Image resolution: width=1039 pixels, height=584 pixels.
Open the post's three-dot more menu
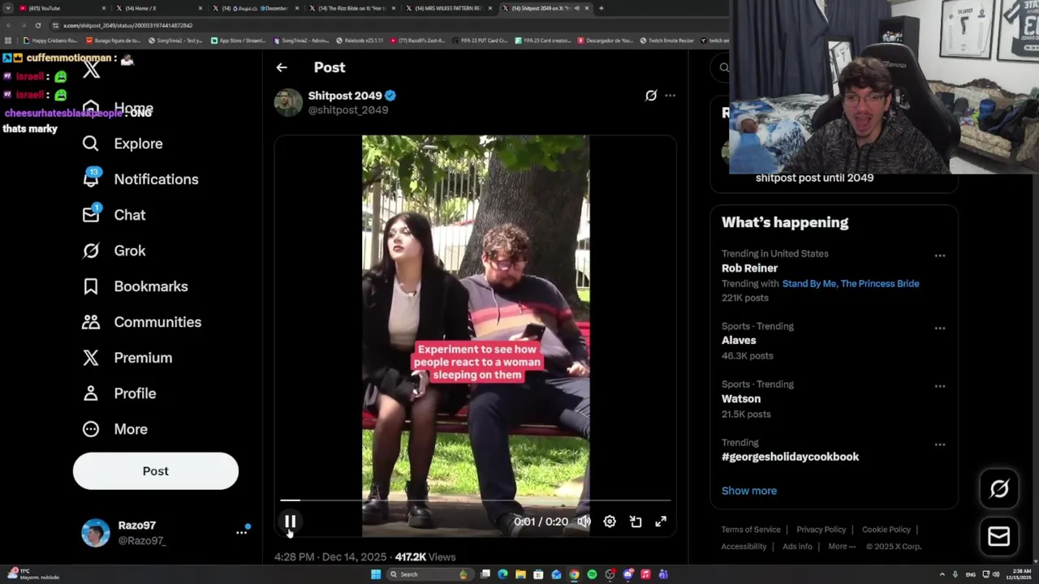[670, 96]
